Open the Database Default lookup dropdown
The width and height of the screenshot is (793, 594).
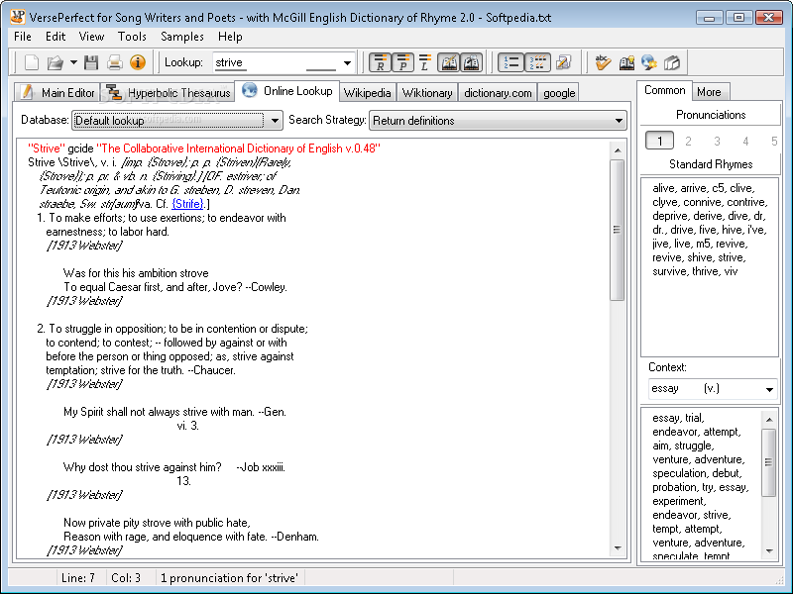pos(177,120)
